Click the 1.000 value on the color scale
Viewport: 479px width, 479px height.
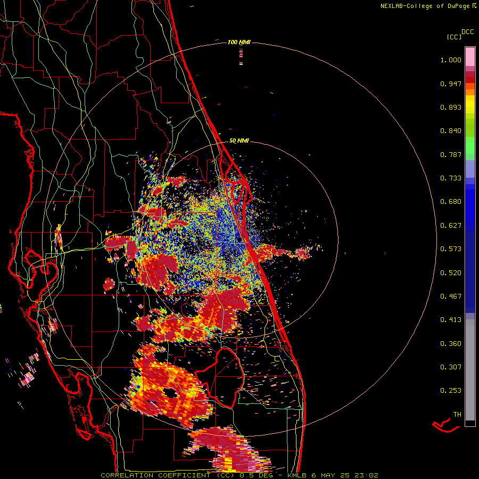pos(451,60)
